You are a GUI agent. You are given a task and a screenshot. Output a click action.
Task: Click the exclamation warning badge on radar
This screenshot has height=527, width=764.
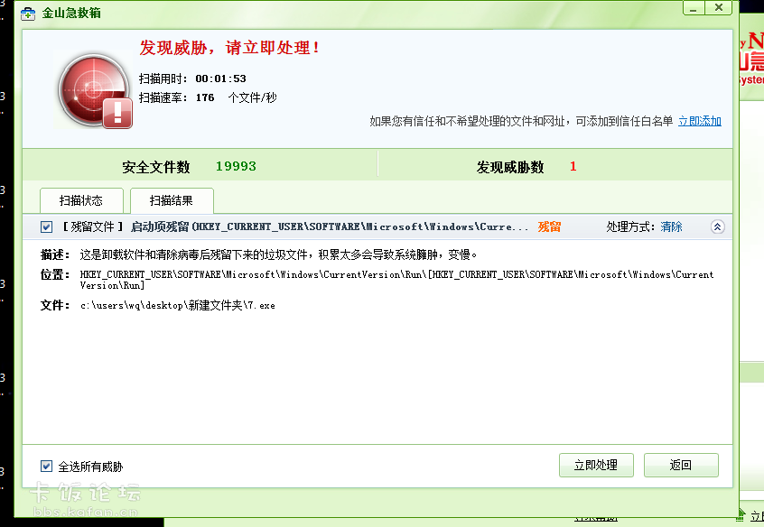point(118,113)
